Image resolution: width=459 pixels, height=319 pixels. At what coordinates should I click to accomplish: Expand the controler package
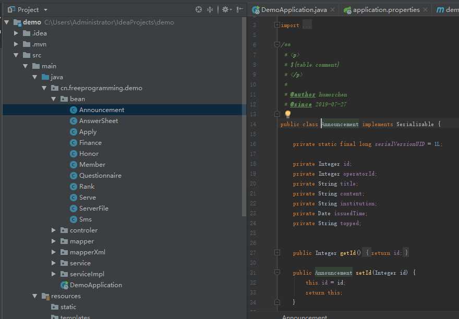point(54,230)
